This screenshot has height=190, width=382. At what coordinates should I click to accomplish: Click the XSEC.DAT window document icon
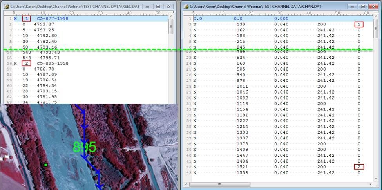pyautogui.click(x=6, y=7)
